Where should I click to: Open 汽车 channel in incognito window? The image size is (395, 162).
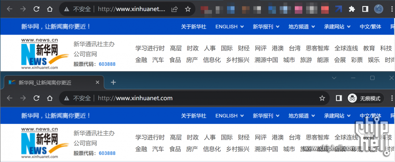pyautogui.click(x=158, y=149)
